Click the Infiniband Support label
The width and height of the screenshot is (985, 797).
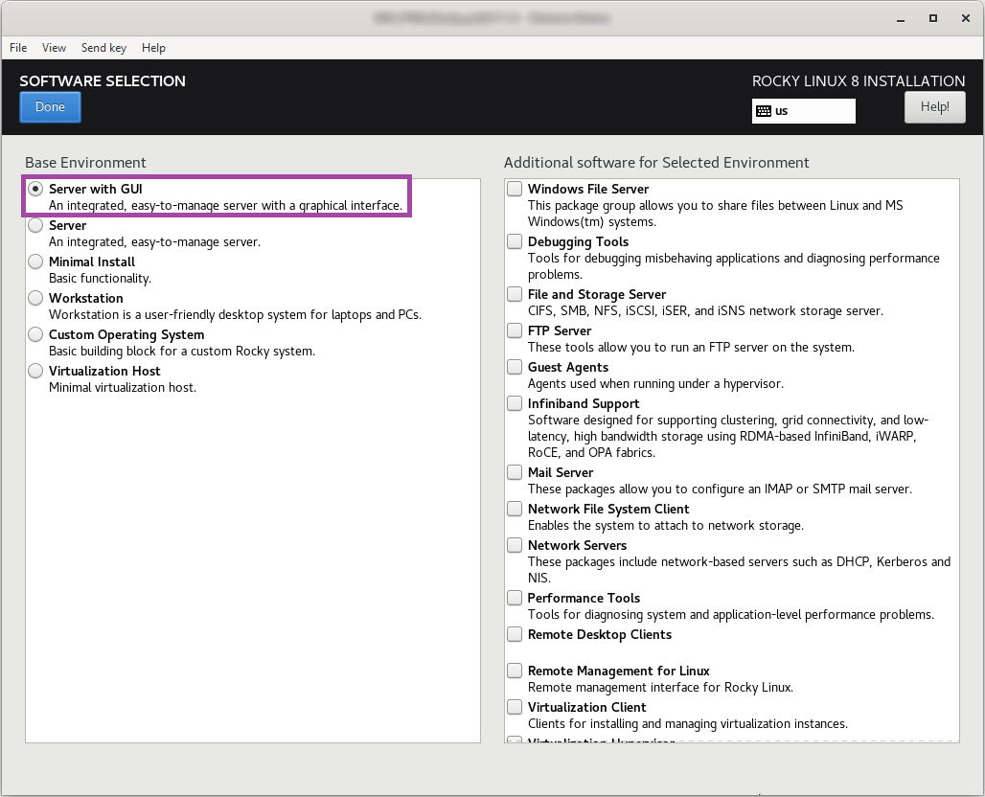click(x=584, y=404)
